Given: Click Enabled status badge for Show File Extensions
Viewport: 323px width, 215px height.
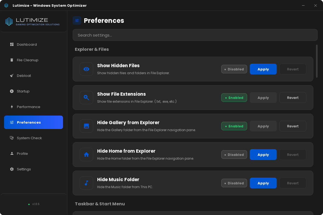Looking at the screenshot, I should (234, 98).
